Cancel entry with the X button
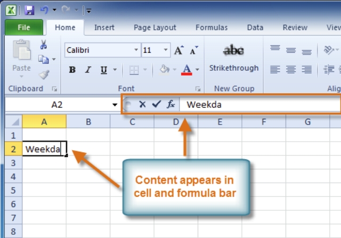 coord(142,104)
